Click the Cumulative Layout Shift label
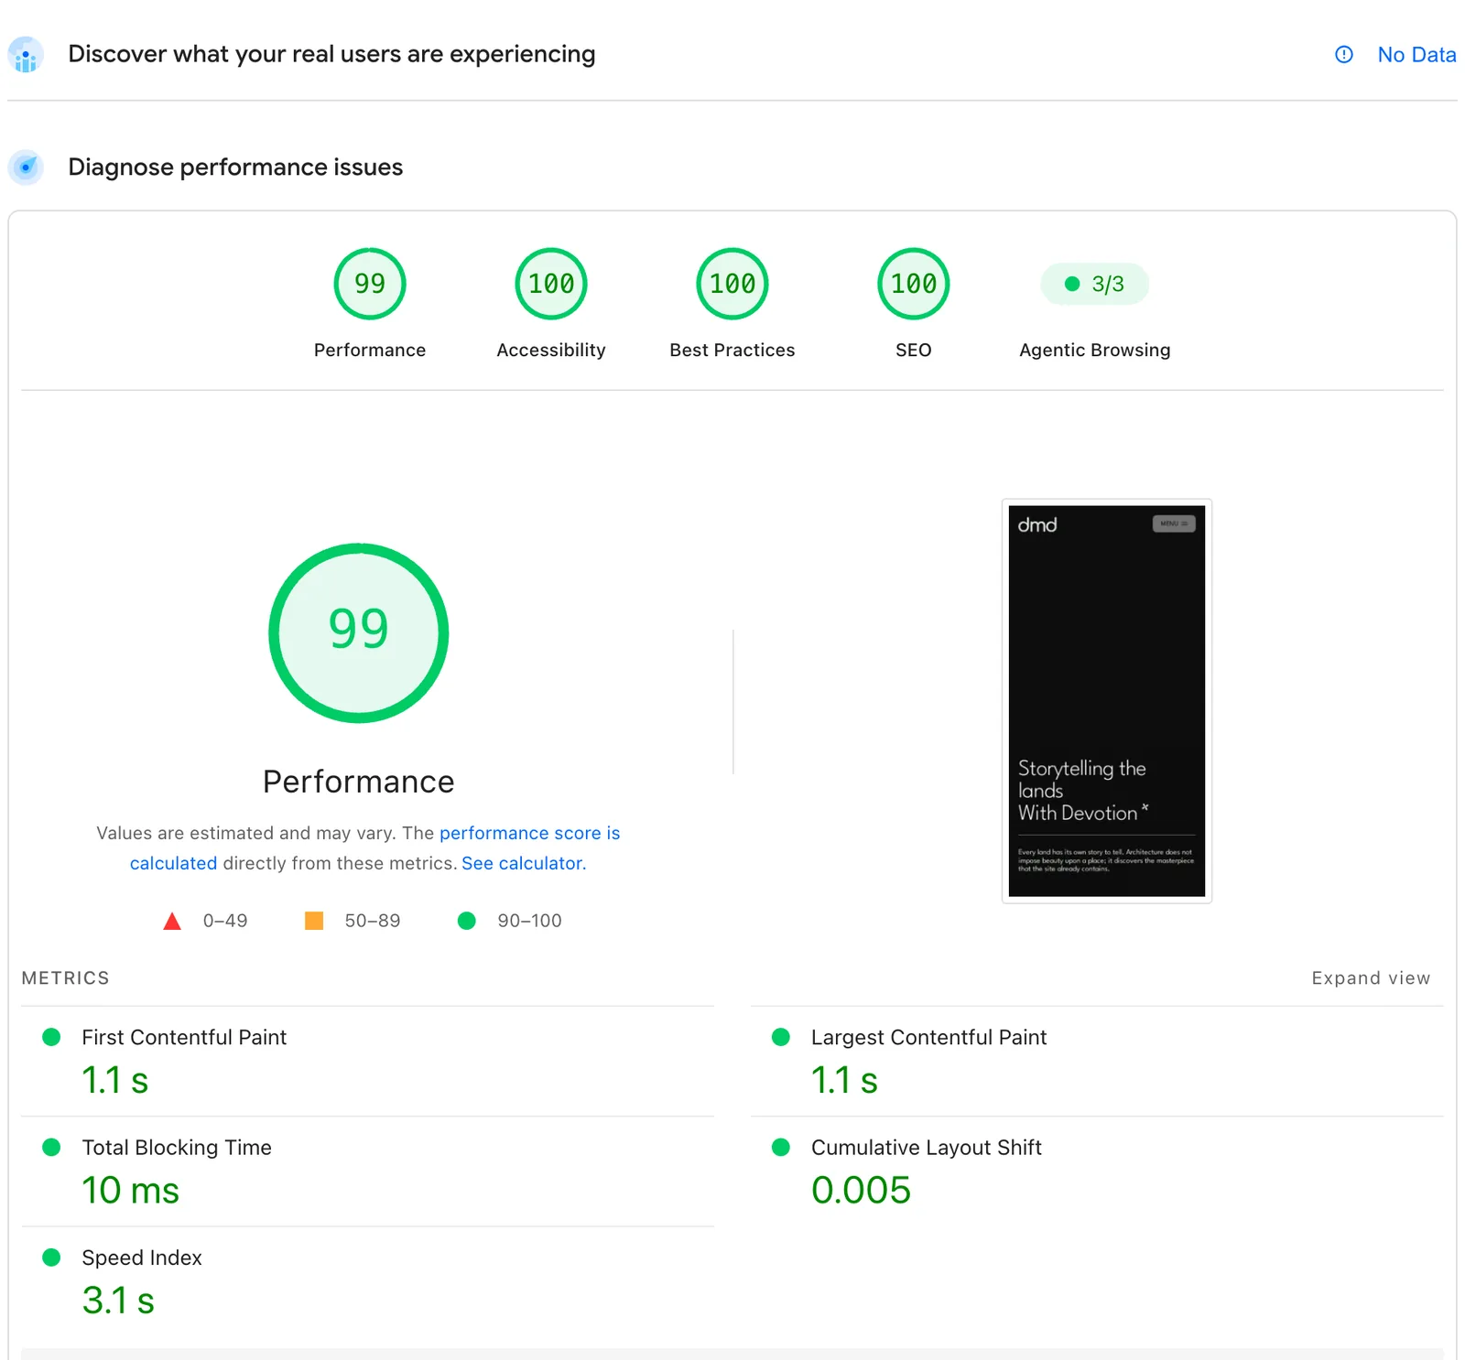1465x1360 pixels. point(927,1148)
